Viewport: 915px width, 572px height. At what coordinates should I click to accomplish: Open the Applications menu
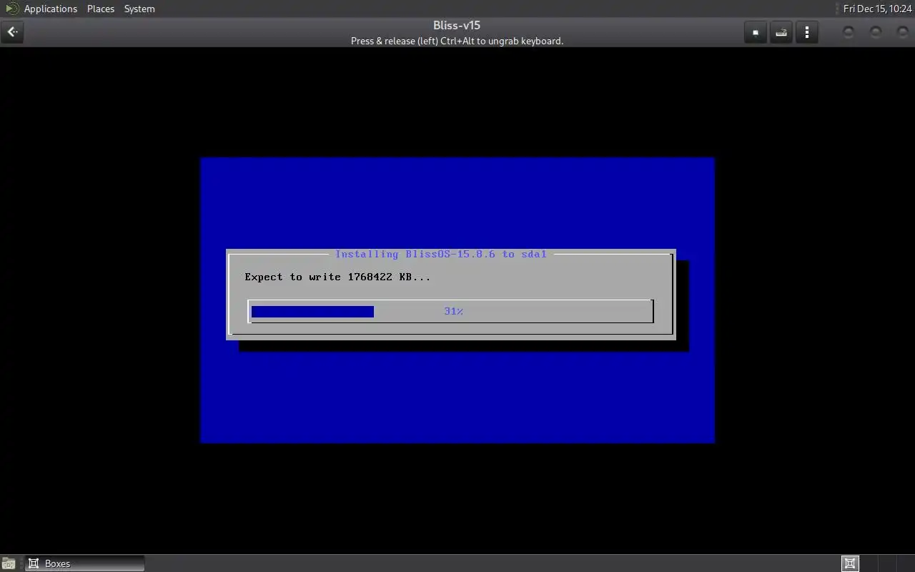click(x=50, y=9)
